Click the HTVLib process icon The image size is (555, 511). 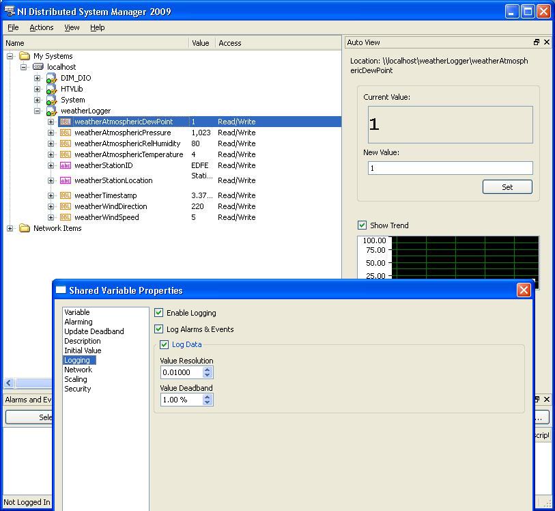(x=51, y=89)
